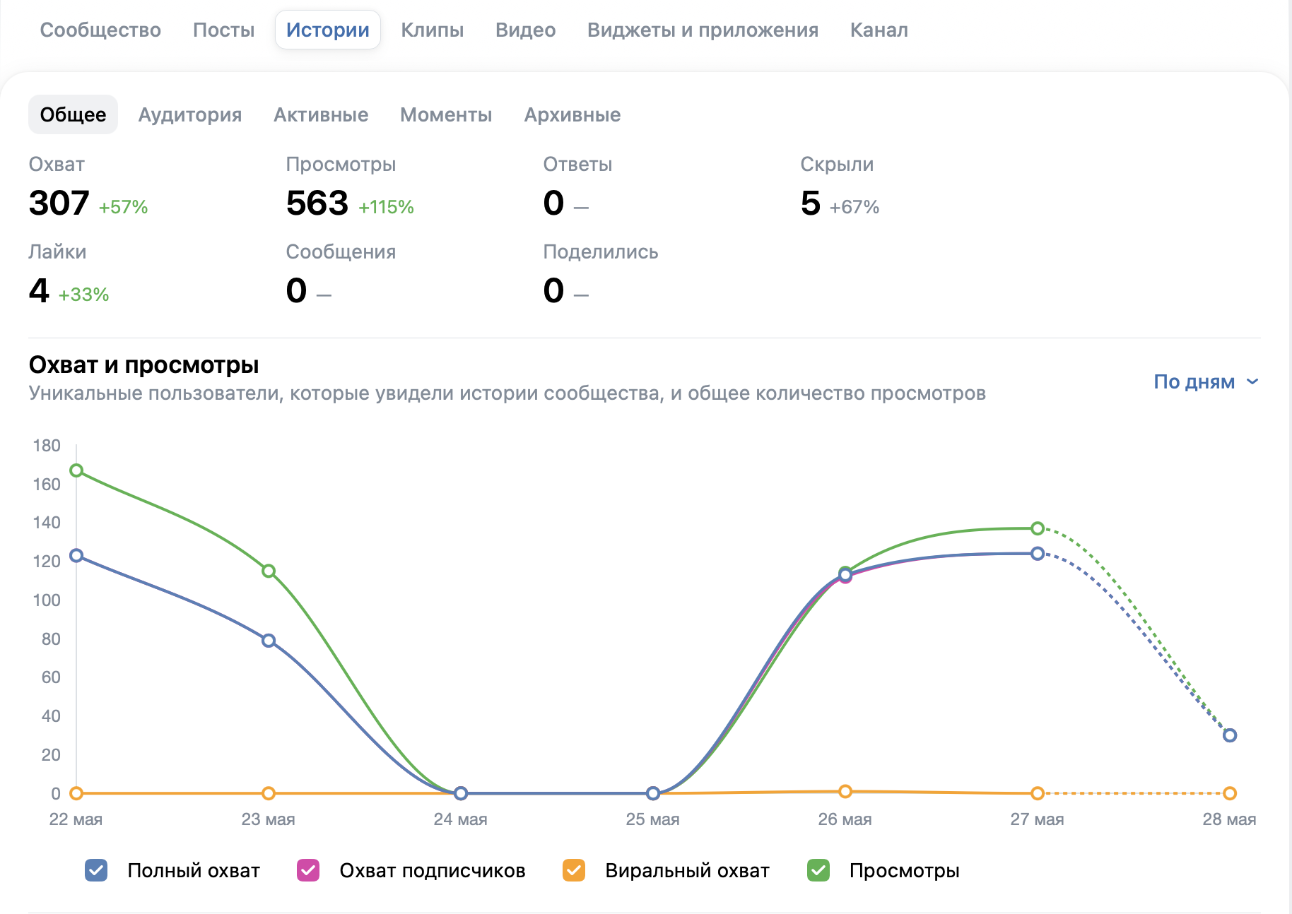This screenshot has width=1292, height=914.
Task: Click the green Просмотры point on 22 мая
Action: point(76,470)
